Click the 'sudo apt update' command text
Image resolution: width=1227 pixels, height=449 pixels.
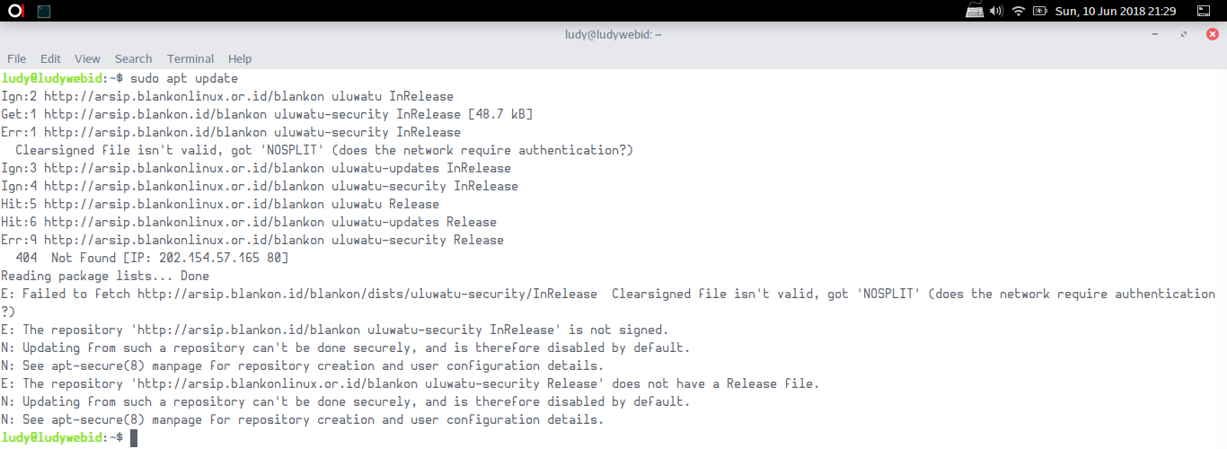[x=184, y=78]
